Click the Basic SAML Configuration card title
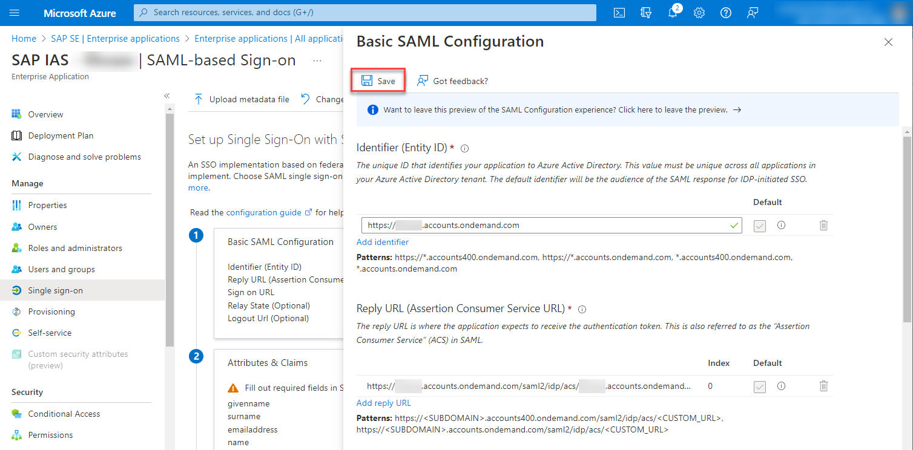 pyautogui.click(x=280, y=241)
